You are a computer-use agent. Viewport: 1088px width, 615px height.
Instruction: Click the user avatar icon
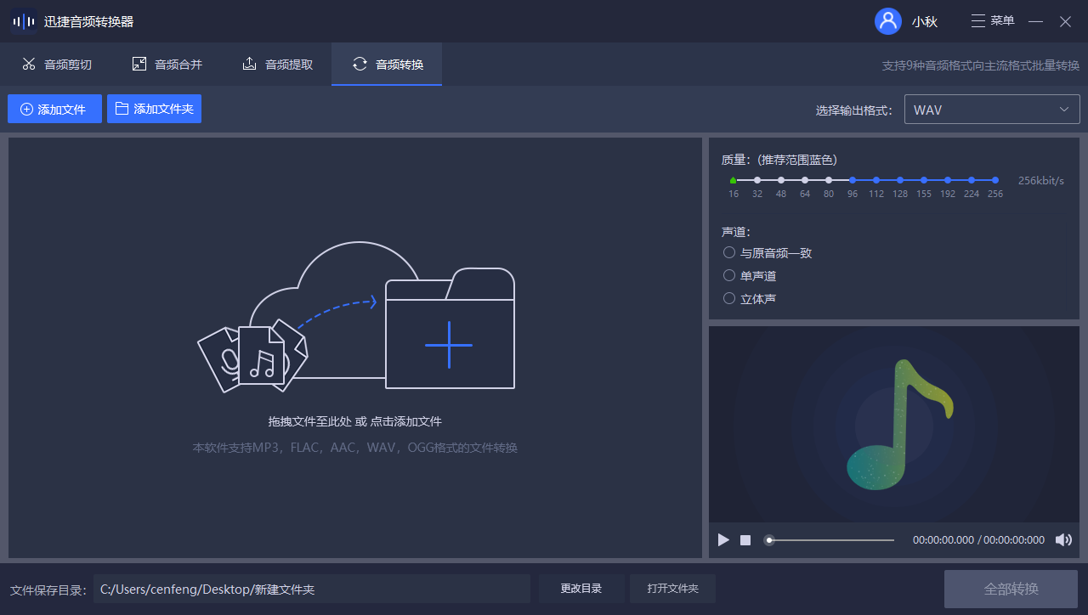888,21
